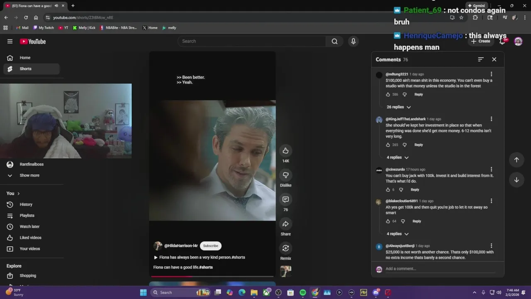Open more options for @ndtung3221 comment
The height and width of the screenshot is (299, 531).
491,74
